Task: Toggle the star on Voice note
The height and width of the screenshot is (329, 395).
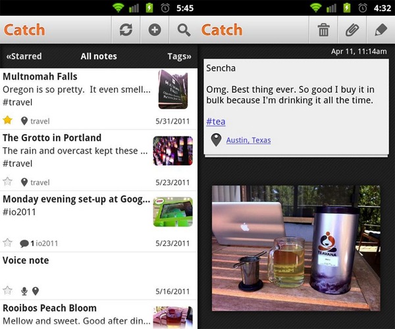Action: pyautogui.click(x=8, y=290)
